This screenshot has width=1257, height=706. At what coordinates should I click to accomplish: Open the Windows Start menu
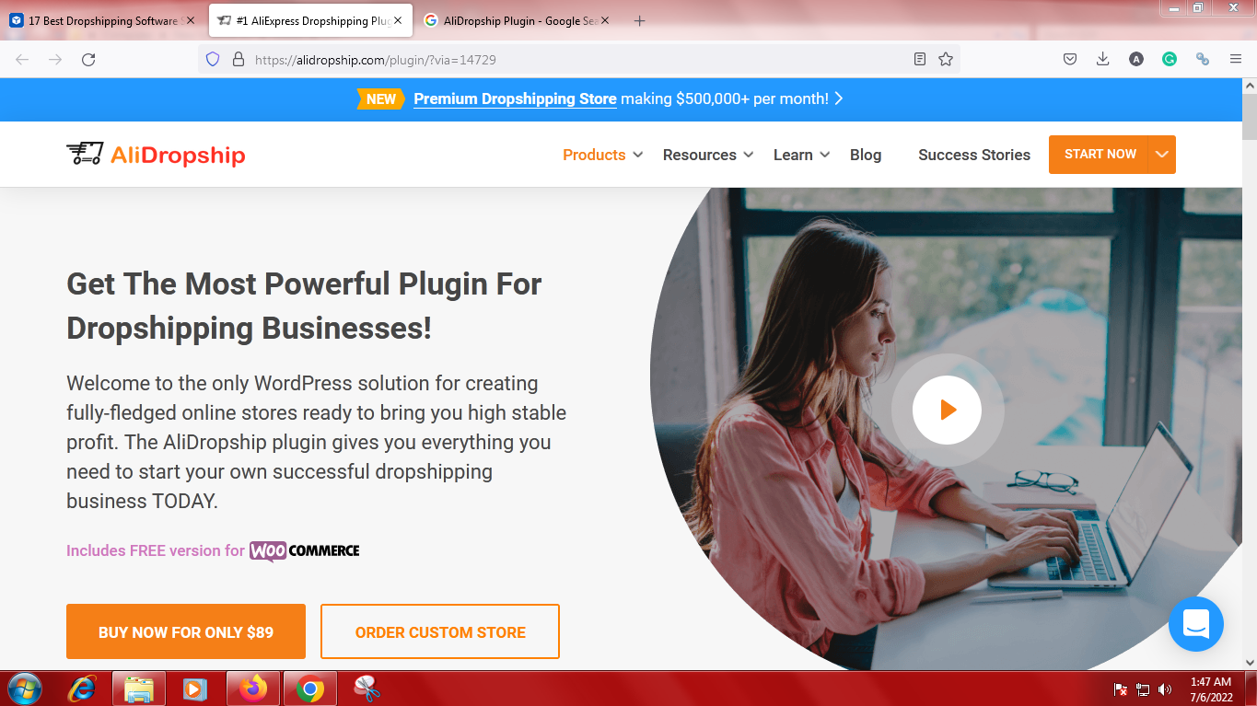[24, 689]
